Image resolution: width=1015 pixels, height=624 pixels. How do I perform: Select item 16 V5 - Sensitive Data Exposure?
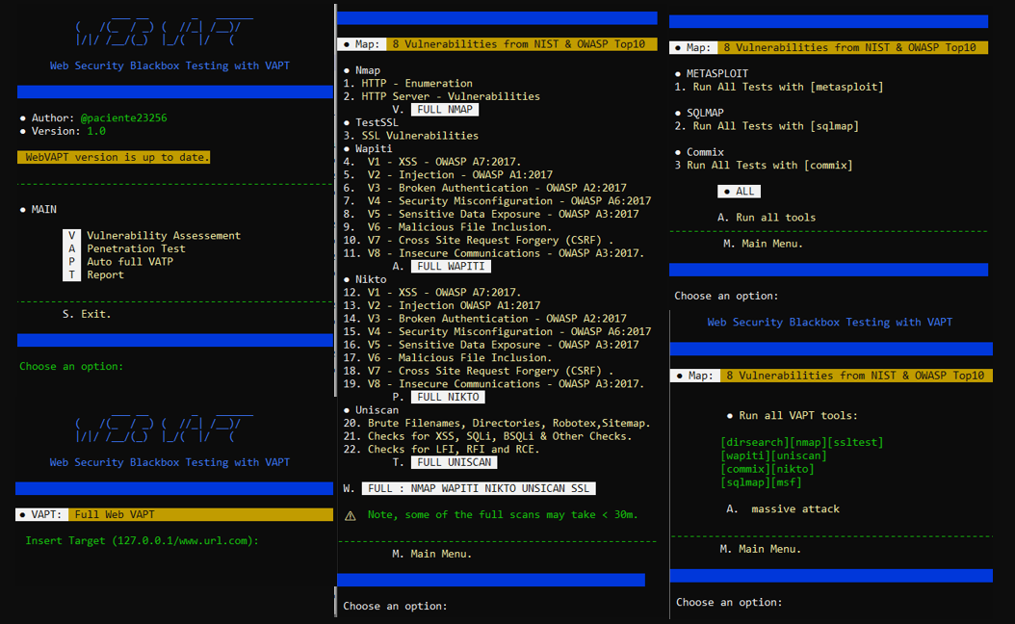click(491, 345)
